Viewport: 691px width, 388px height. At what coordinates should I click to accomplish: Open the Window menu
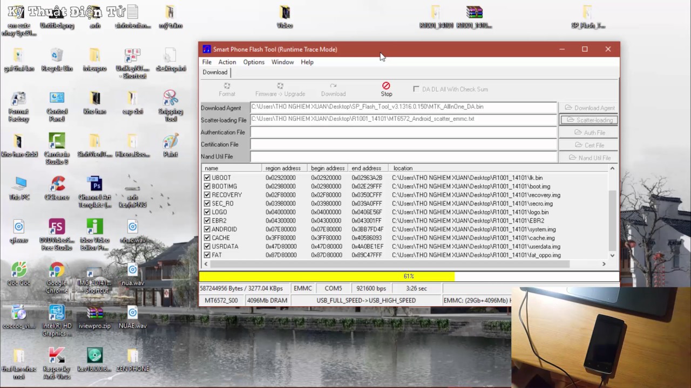[x=282, y=62]
